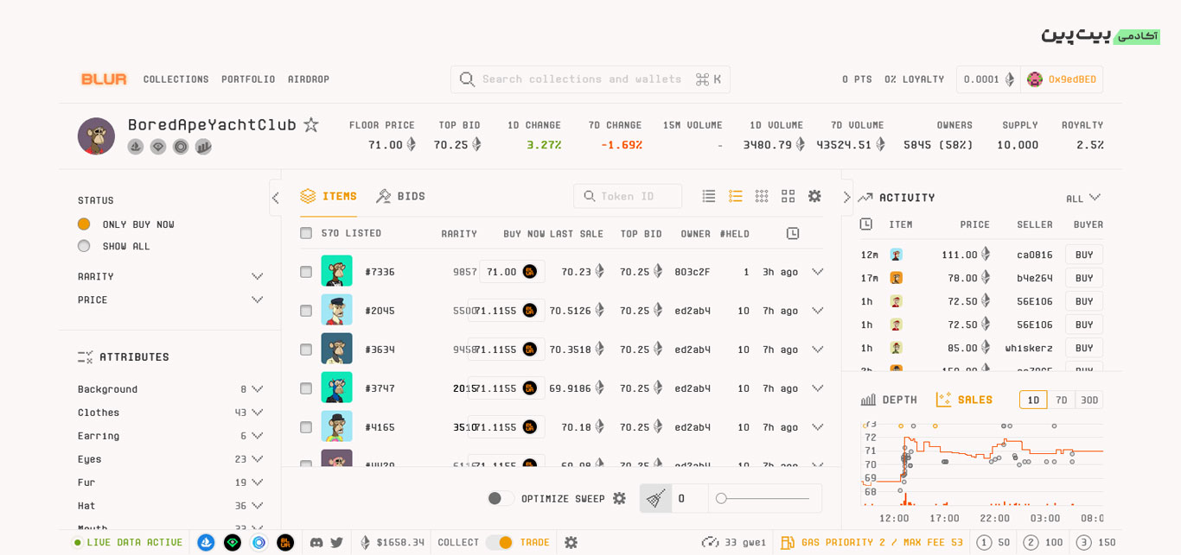The width and height of the screenshot is (1181, 555).
Task: Click the BLUR logo
Action: pyautogui.click(x=104, y=79)
